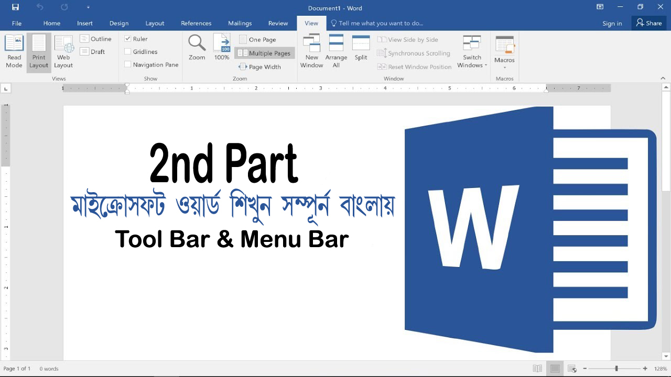
Task: Switch to Web Layout view
Action: coord(63,52)
